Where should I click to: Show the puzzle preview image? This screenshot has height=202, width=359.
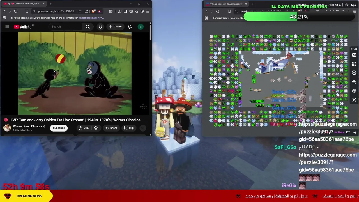[354, 55]
